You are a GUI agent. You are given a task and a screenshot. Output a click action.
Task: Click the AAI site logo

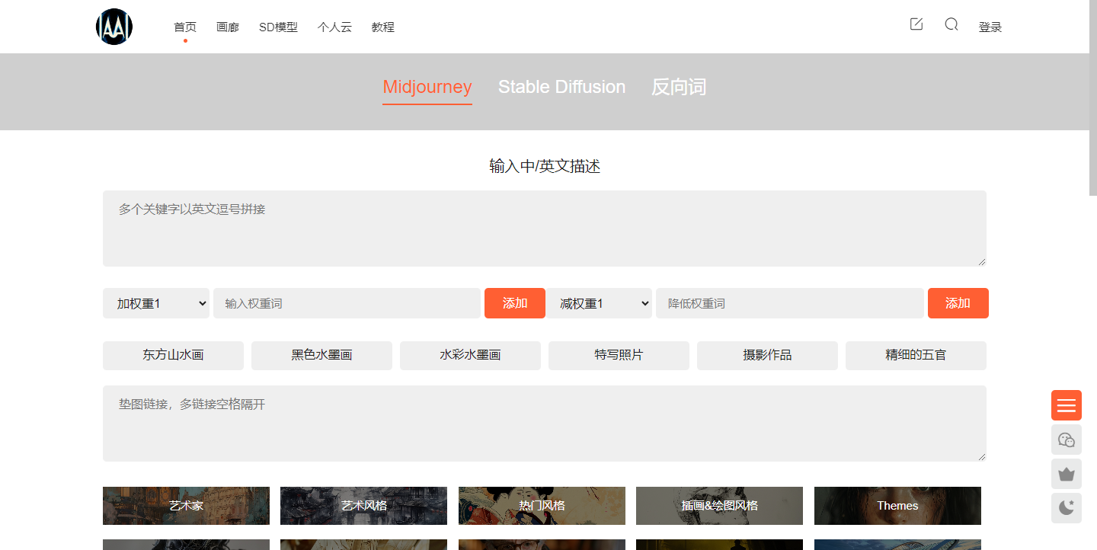114,27
